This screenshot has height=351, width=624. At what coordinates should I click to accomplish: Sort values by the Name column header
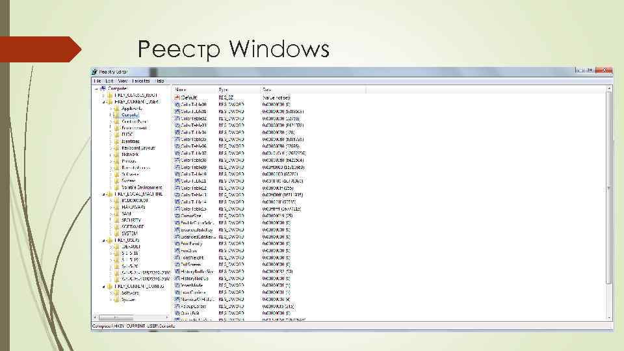click(195, 90)
